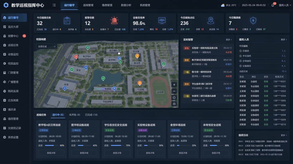Click the 安保值班 6人 duty row
Viewport: 293px width, 164px height.
[x=263, y=61]
